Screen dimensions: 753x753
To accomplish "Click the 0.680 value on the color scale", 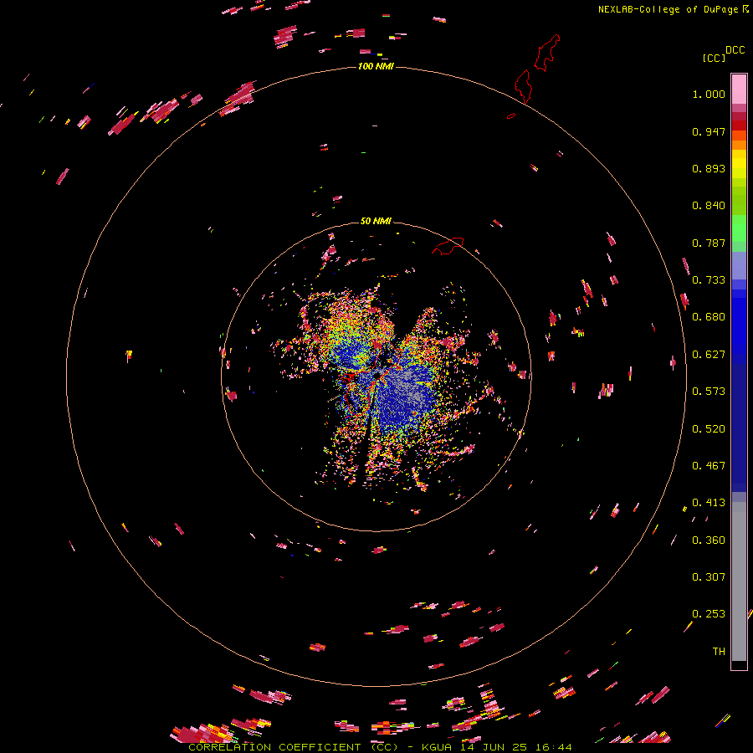I will [x=709, y=317].
